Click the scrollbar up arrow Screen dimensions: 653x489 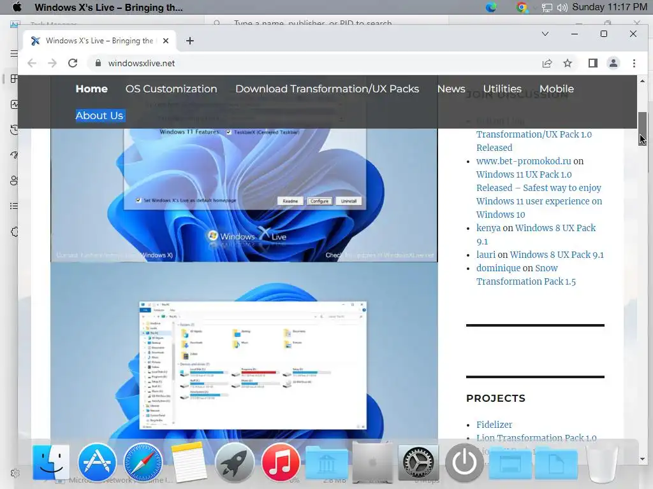pyautogui.click(x=643, y=81)
